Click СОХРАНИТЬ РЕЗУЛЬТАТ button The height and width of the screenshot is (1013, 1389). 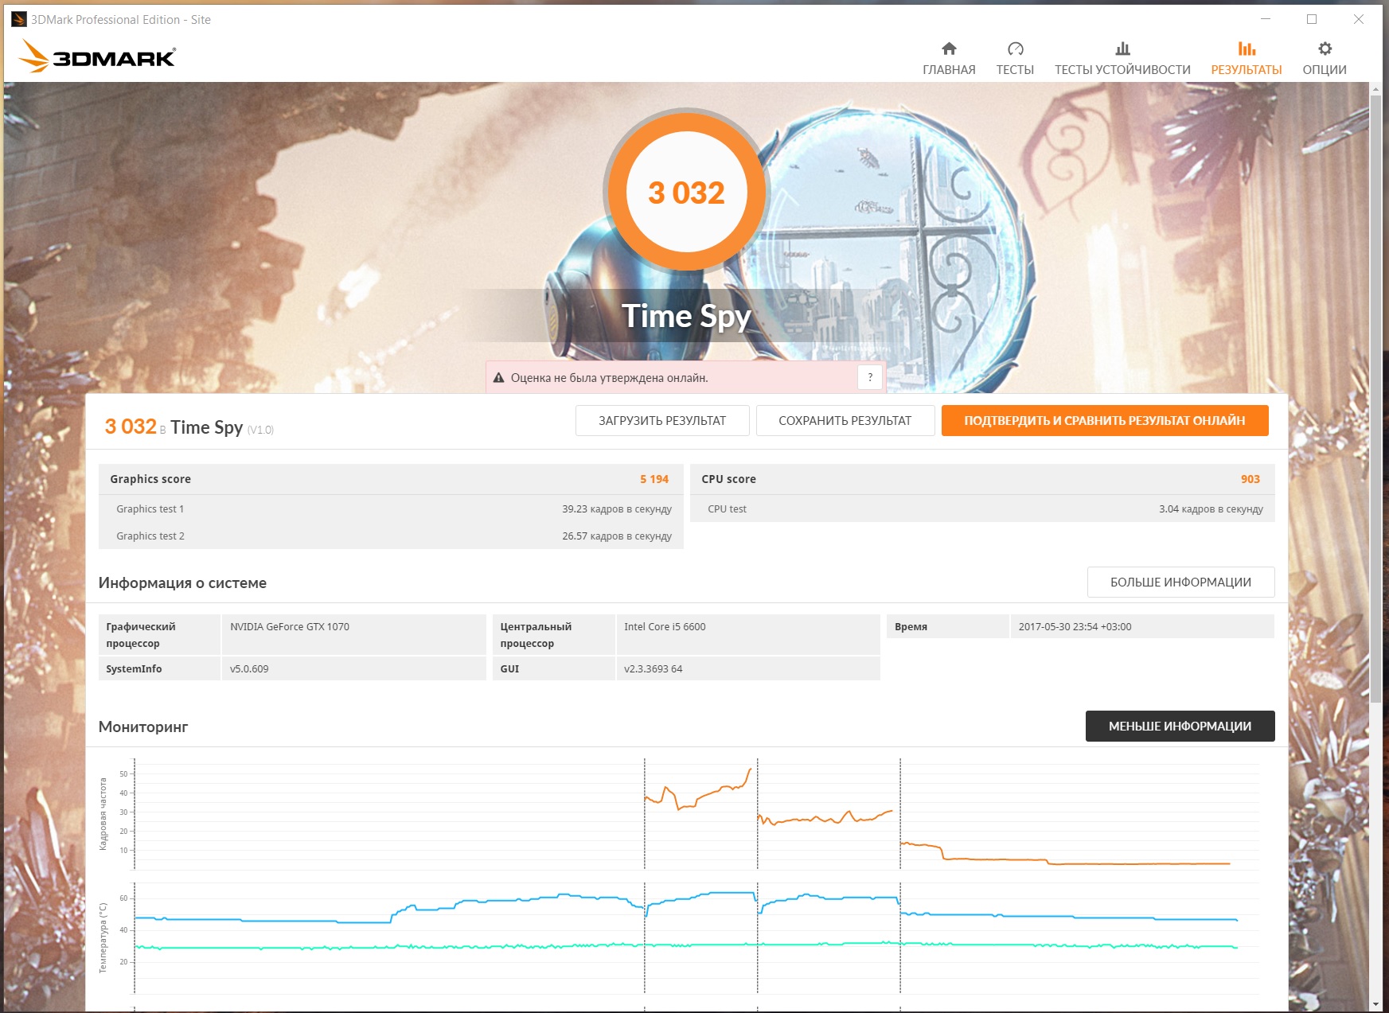point(845,421)
